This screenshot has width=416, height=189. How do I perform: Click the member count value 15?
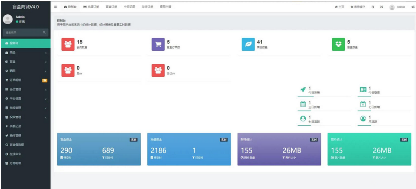click(79, 42)
